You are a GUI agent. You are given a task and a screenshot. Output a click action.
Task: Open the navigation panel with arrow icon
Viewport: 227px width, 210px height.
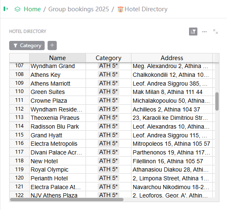pyautogui.click(x=6, y=9)
